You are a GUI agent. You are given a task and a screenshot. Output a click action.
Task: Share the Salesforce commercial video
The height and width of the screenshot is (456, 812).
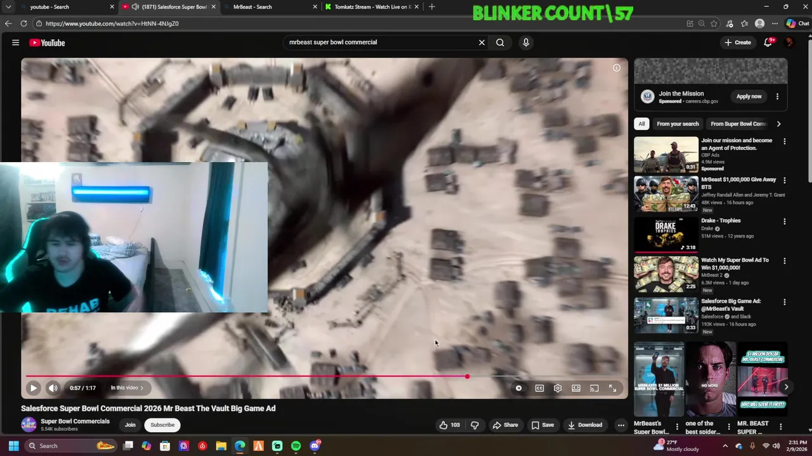(x=506, y=425)
